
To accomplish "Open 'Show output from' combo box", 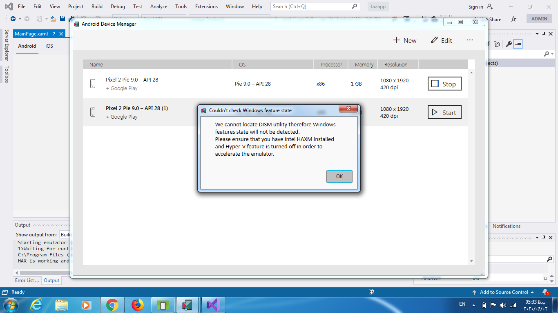I will pos(65,235).
